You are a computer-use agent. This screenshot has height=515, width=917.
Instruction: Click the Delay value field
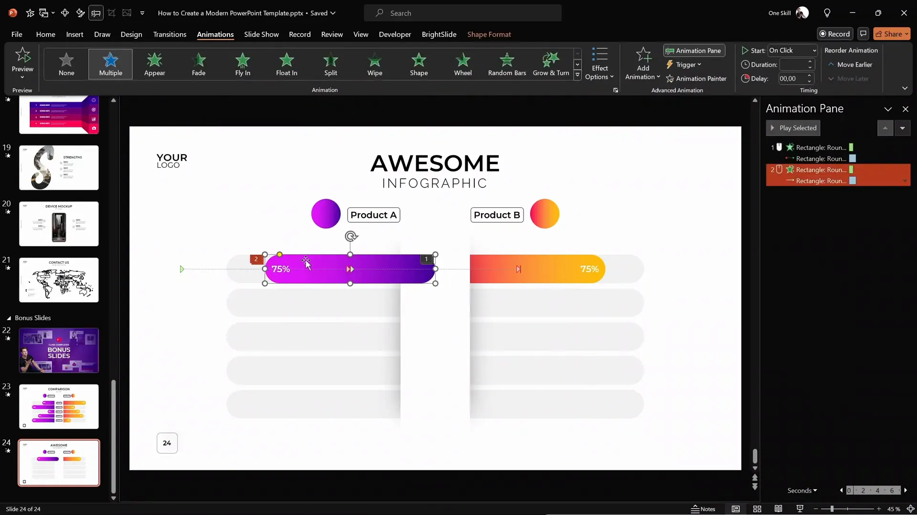pyautogui.click(x=792, y=79)
